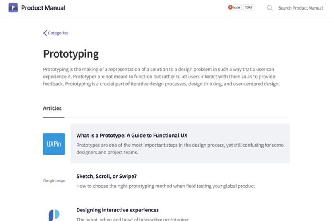
Task: Open "Designing interactive experiences" article title
Action: coord(118,210)
